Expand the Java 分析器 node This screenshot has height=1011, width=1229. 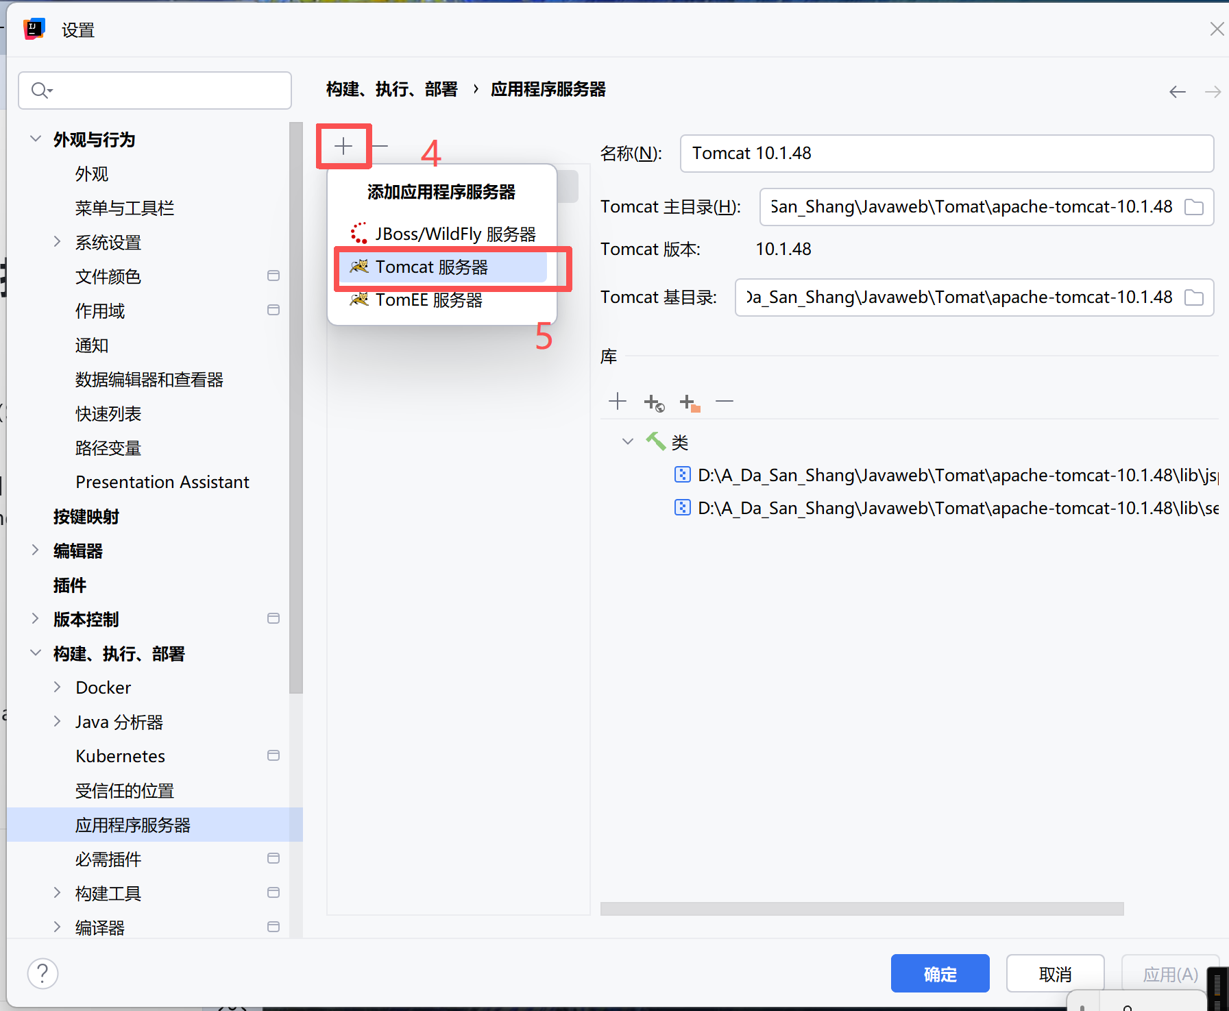(58, 722)
